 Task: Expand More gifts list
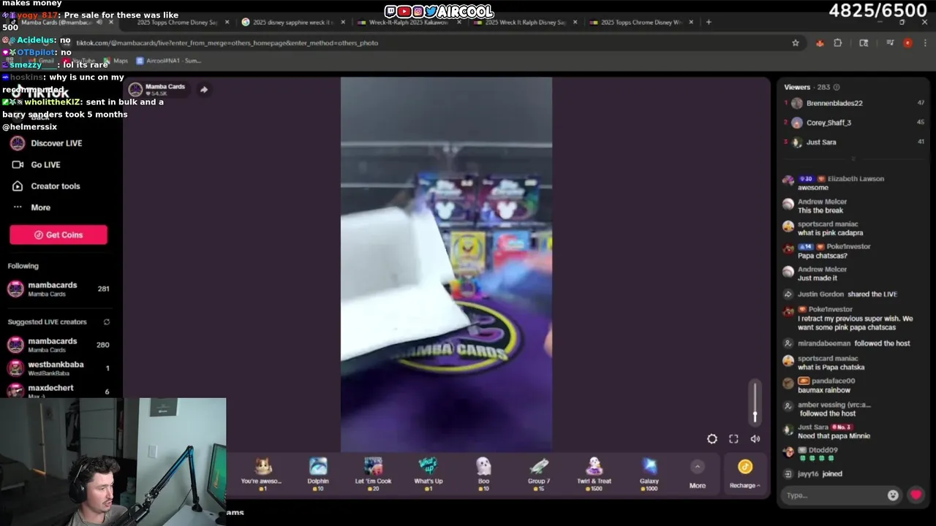697,474
